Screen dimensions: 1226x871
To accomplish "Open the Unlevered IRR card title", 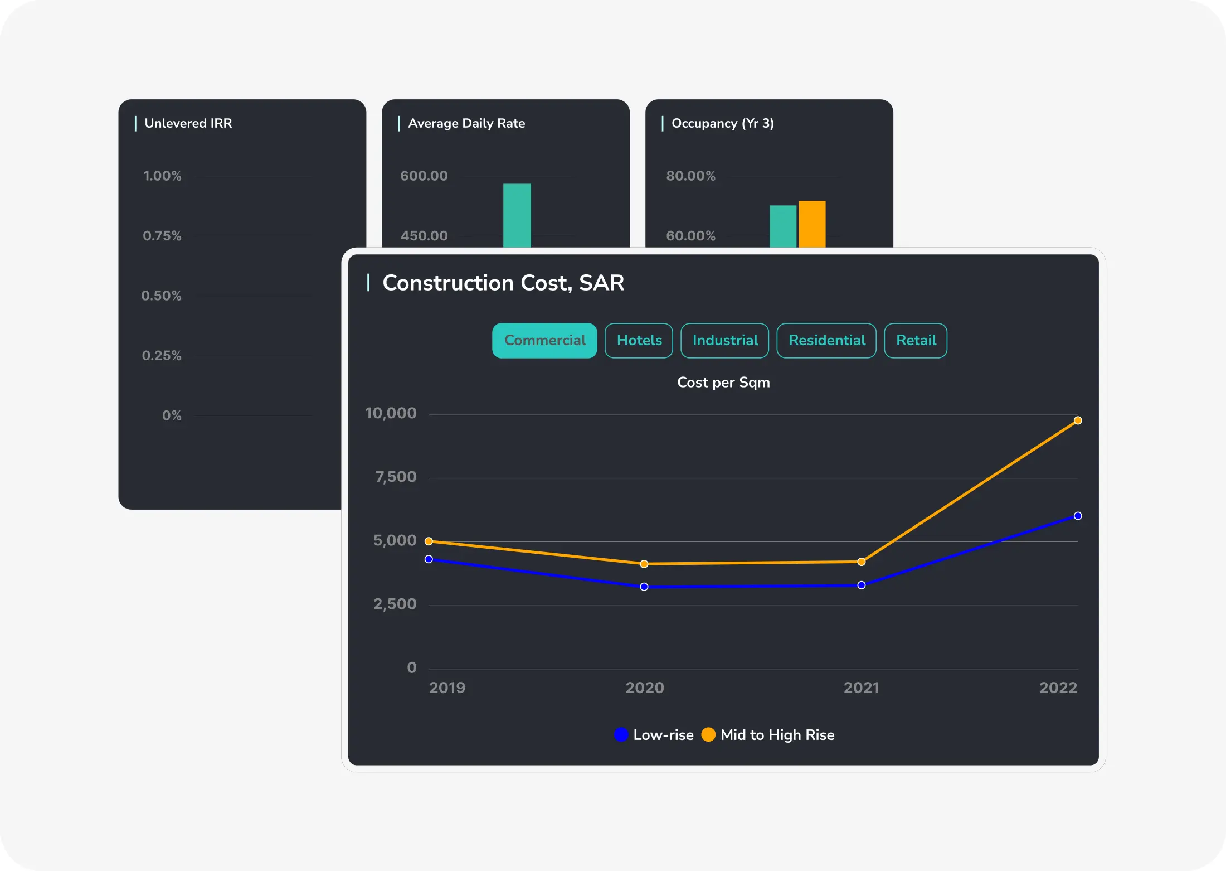I will 188,123.
